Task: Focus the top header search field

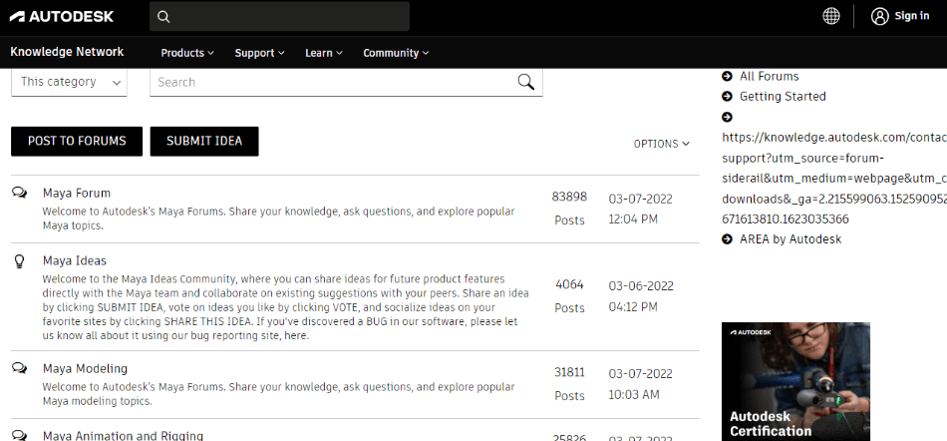Action: (x=280, y=16)
